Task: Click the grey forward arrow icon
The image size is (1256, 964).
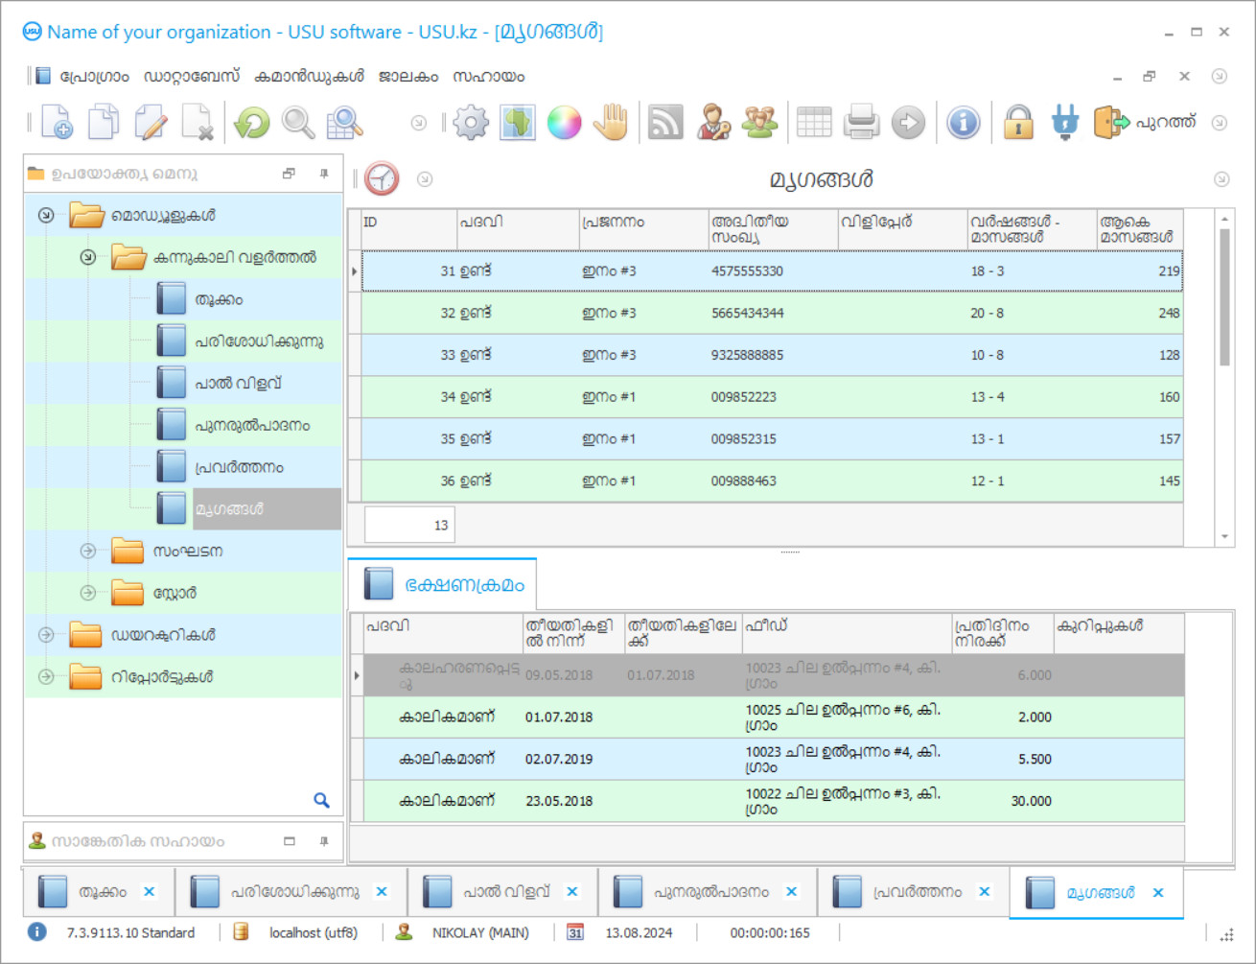Action: pyautogui.click(x=908, y=123)
